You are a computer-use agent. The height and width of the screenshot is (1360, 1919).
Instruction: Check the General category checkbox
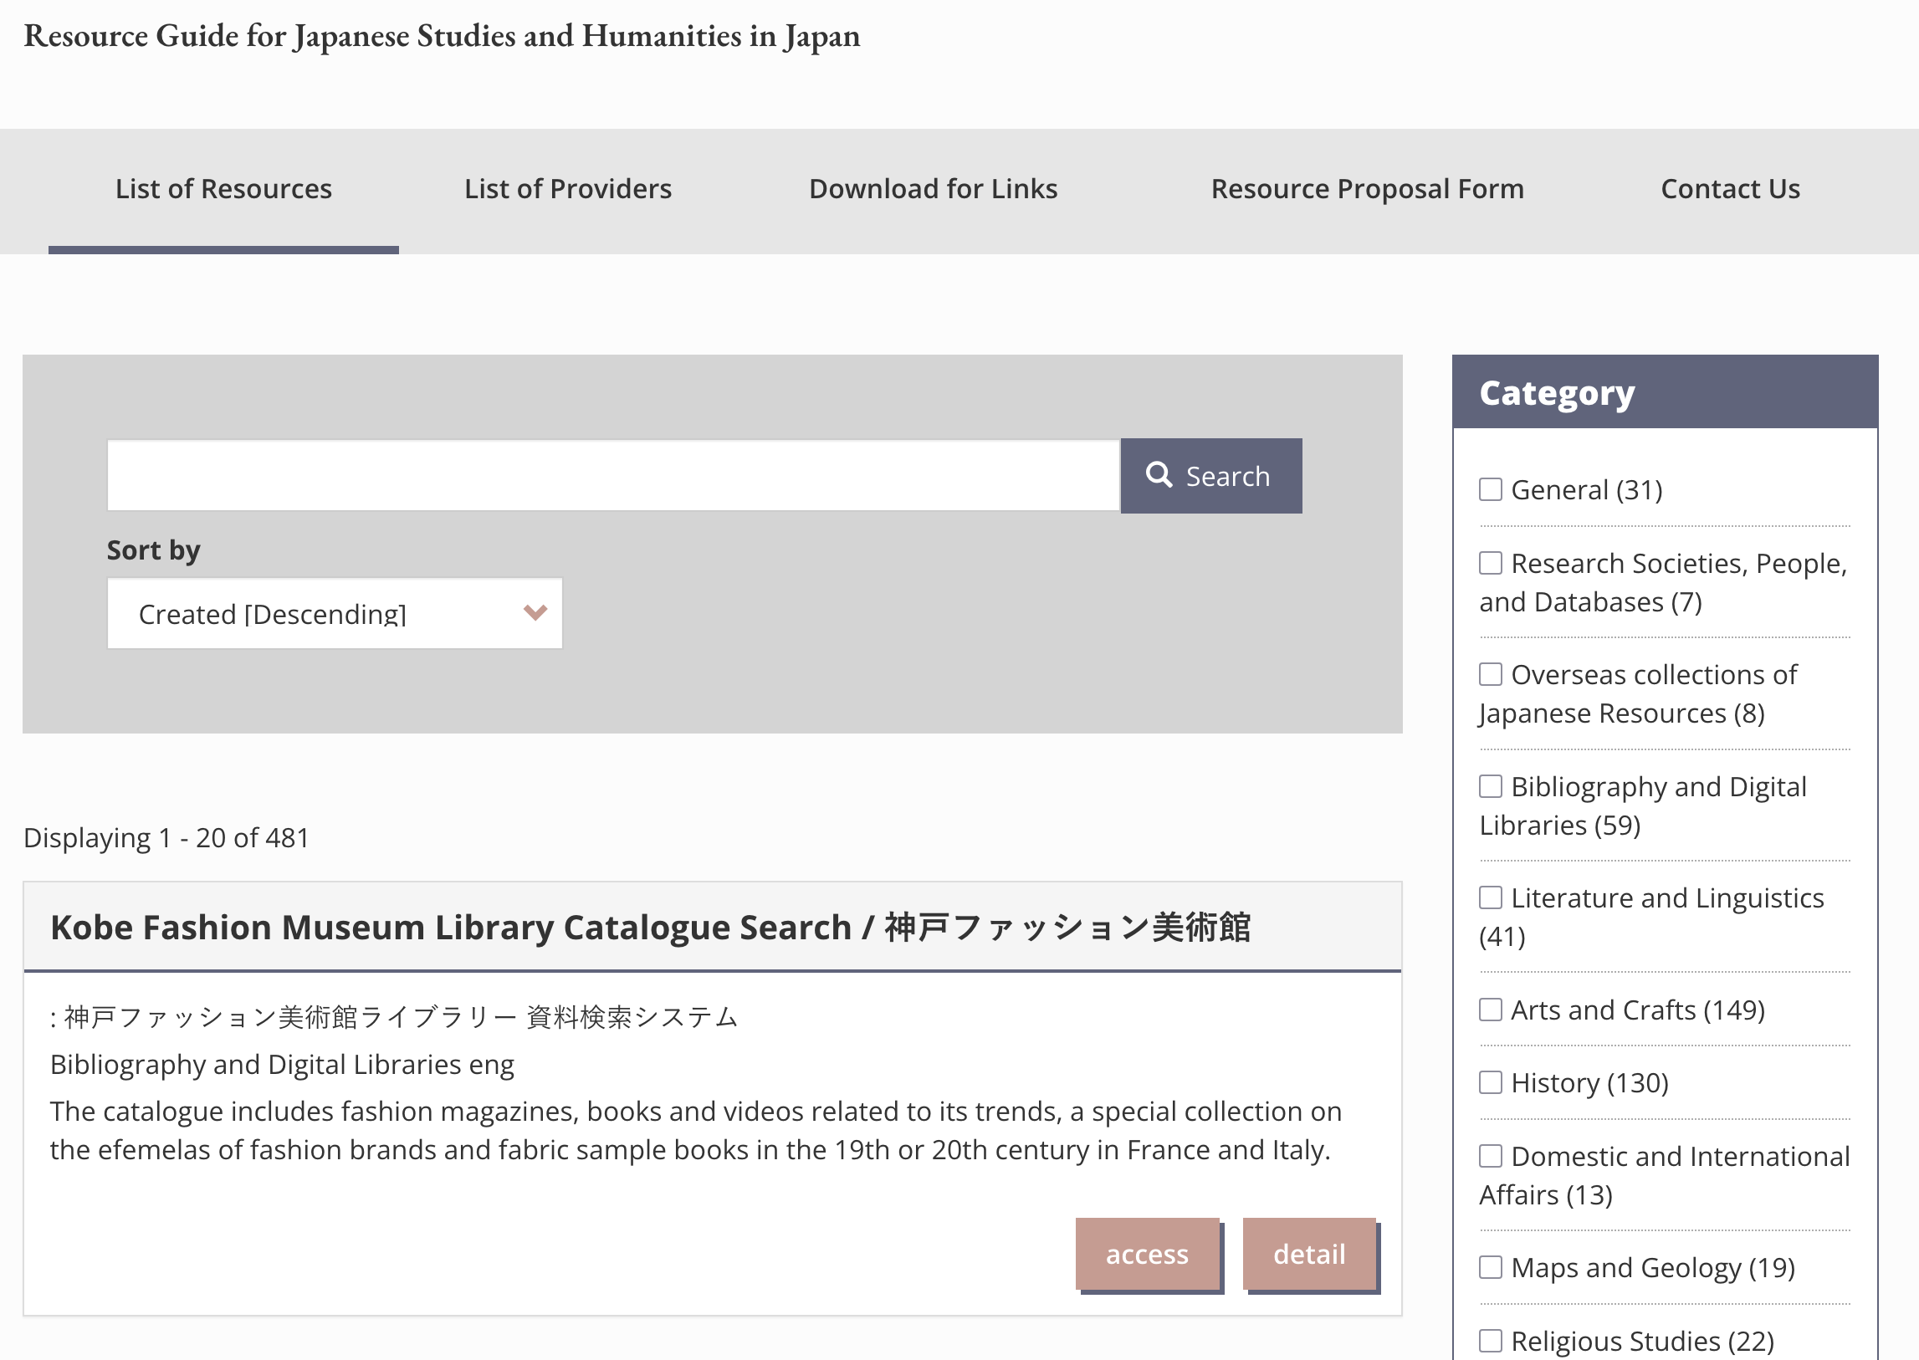(1490, 489)
